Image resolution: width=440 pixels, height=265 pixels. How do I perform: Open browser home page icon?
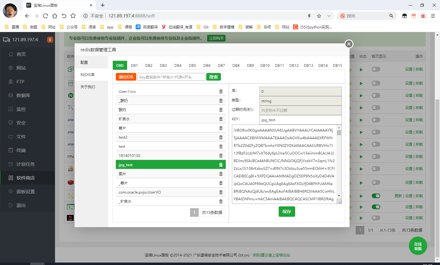pyautogui.click(x=55, y=16)
